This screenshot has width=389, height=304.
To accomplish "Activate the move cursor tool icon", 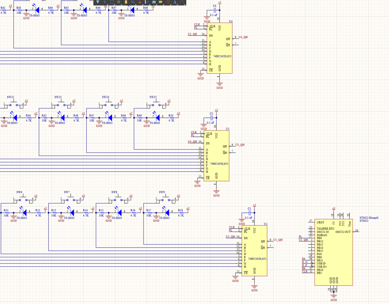I will (105, 2).
